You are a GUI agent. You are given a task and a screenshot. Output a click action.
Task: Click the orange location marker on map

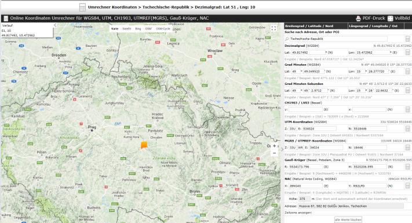[x=144, y=145]
